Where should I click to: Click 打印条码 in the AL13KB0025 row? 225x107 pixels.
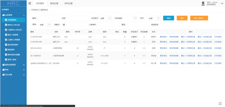pyautogui.click(x=218, y=56)
